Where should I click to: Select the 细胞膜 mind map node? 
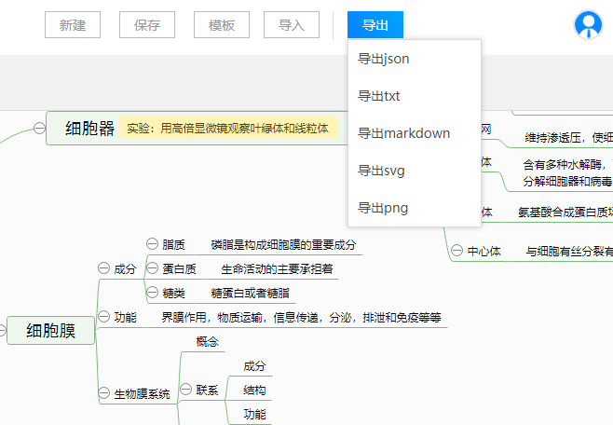[51, 330]
